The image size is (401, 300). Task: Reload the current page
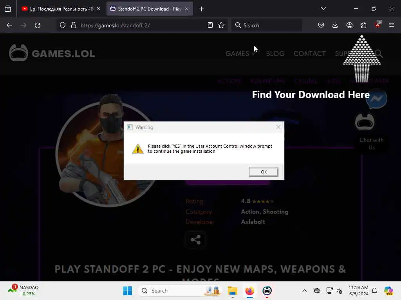(x=38, y=25)
